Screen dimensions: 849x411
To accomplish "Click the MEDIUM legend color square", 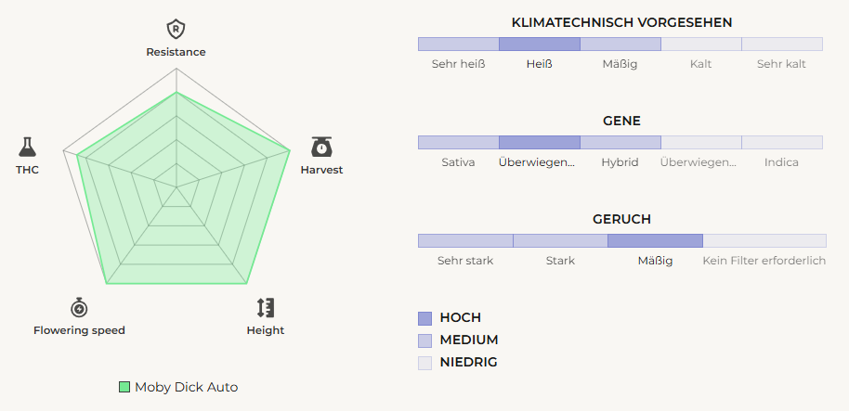I will click(425, 340).
